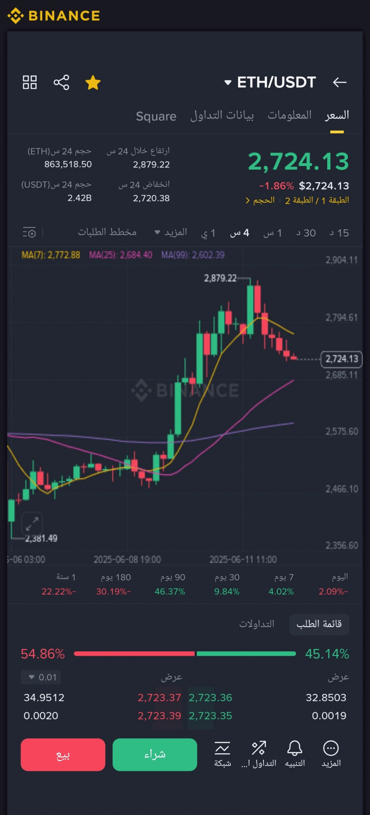Image resolution: width=370 pixels, height=815 pixels.
Task: Click the back arrow beside ETH/USDT
Action: click(x=339, y=82)
